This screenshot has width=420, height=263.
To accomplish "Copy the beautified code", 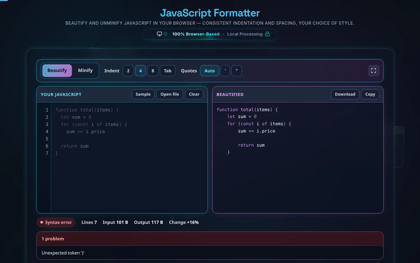I will click(x=370, y=94).
